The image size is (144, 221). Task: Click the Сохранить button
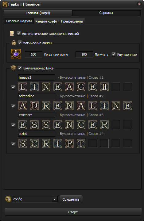coord(71,199)
